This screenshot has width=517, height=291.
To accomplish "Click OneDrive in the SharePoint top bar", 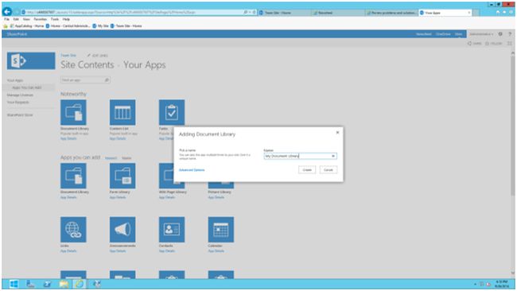I will click(x=443, y=34).
